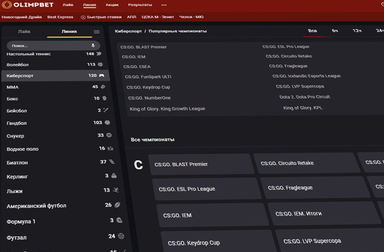This screenshot has width=384, height=252.
Task: Click the microphone icon in search field
Action: click(93, 45)
